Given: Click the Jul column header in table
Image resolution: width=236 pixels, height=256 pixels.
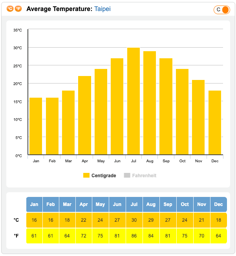Looking at the screenshot, I should point(134,204).
